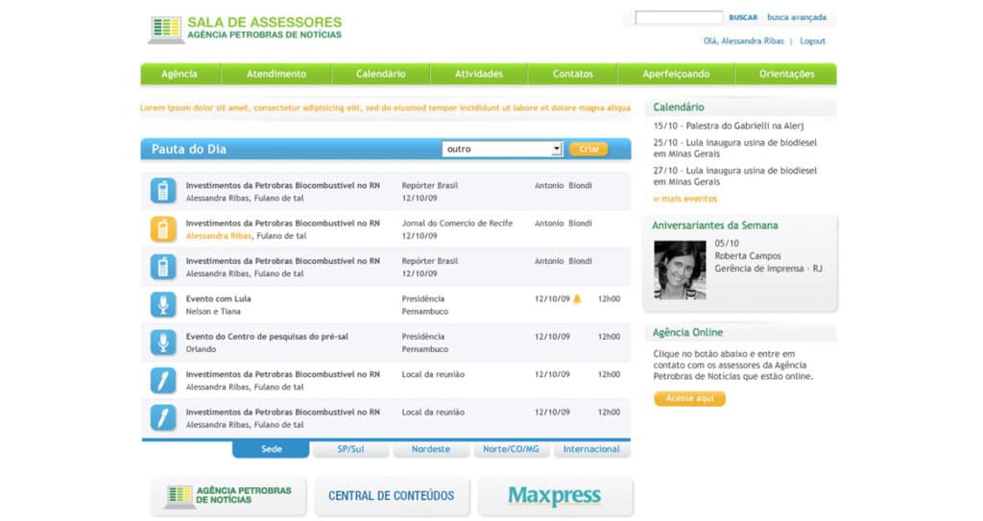
Task: Click the orange phone icon in second row
Action: [x=163, y=228]
